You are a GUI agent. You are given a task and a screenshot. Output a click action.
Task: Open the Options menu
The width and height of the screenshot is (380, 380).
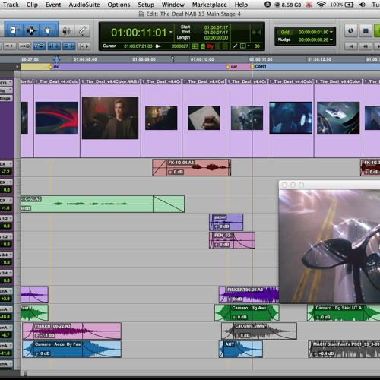(119, 5)
